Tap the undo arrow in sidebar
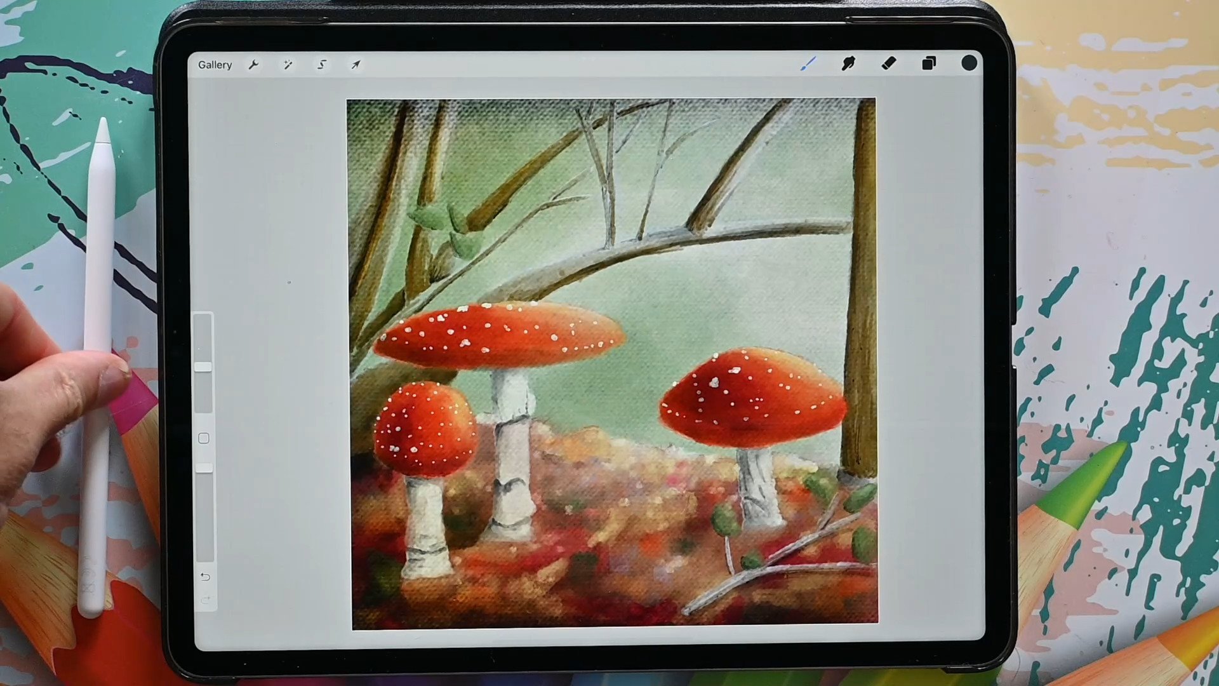This screenshot has height=686, width=1219. (x=204, y=577)
